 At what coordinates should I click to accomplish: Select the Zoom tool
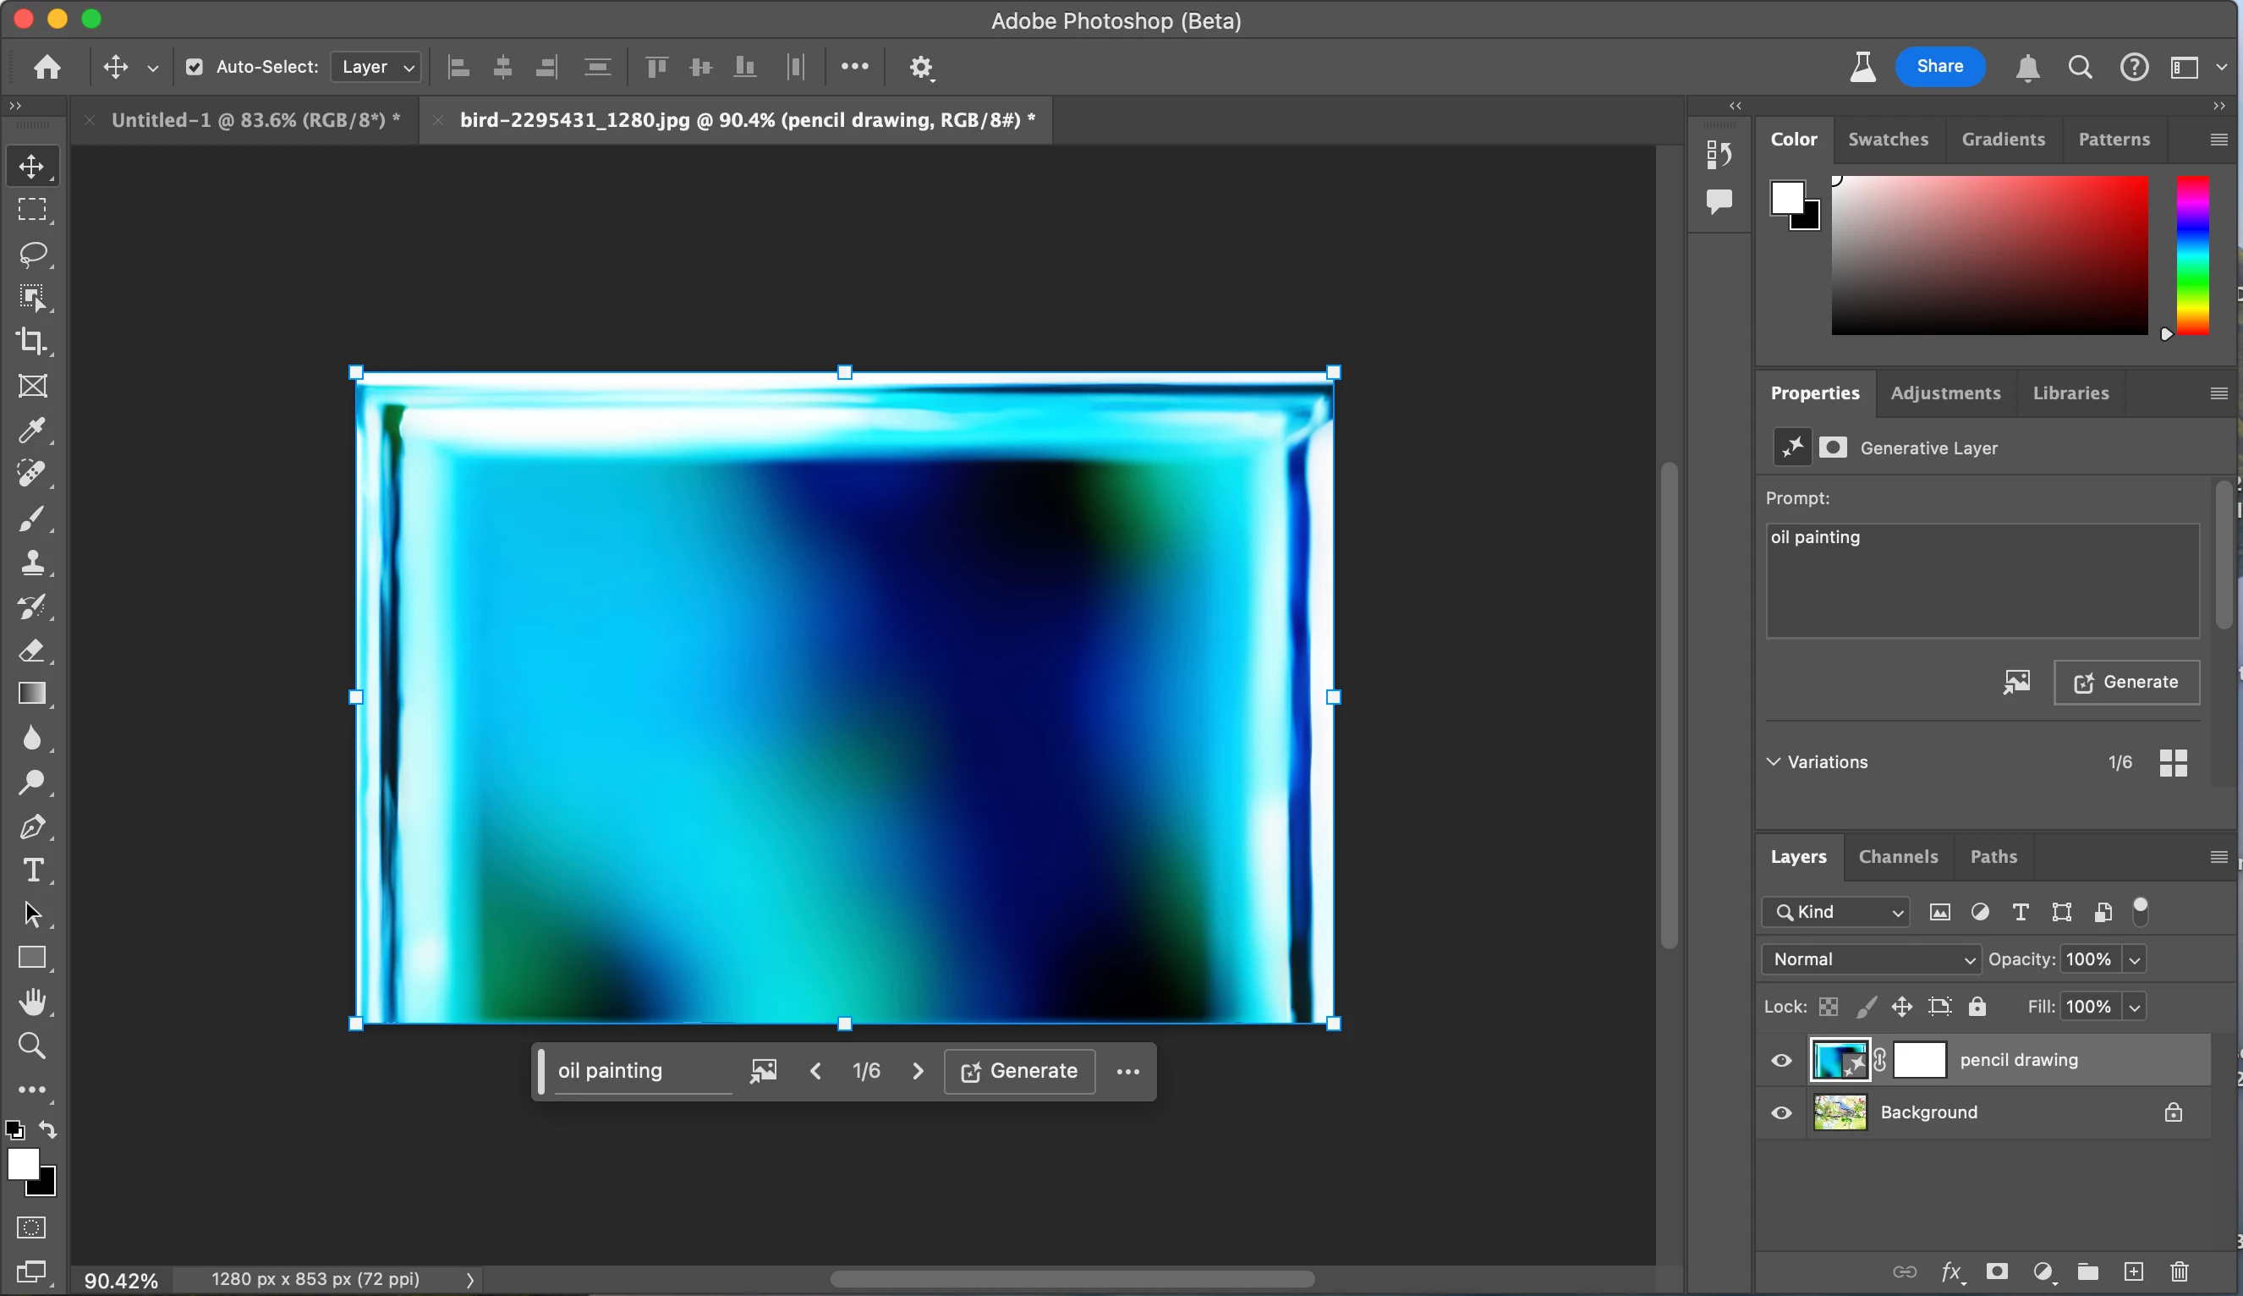(x=32, y=1045)
